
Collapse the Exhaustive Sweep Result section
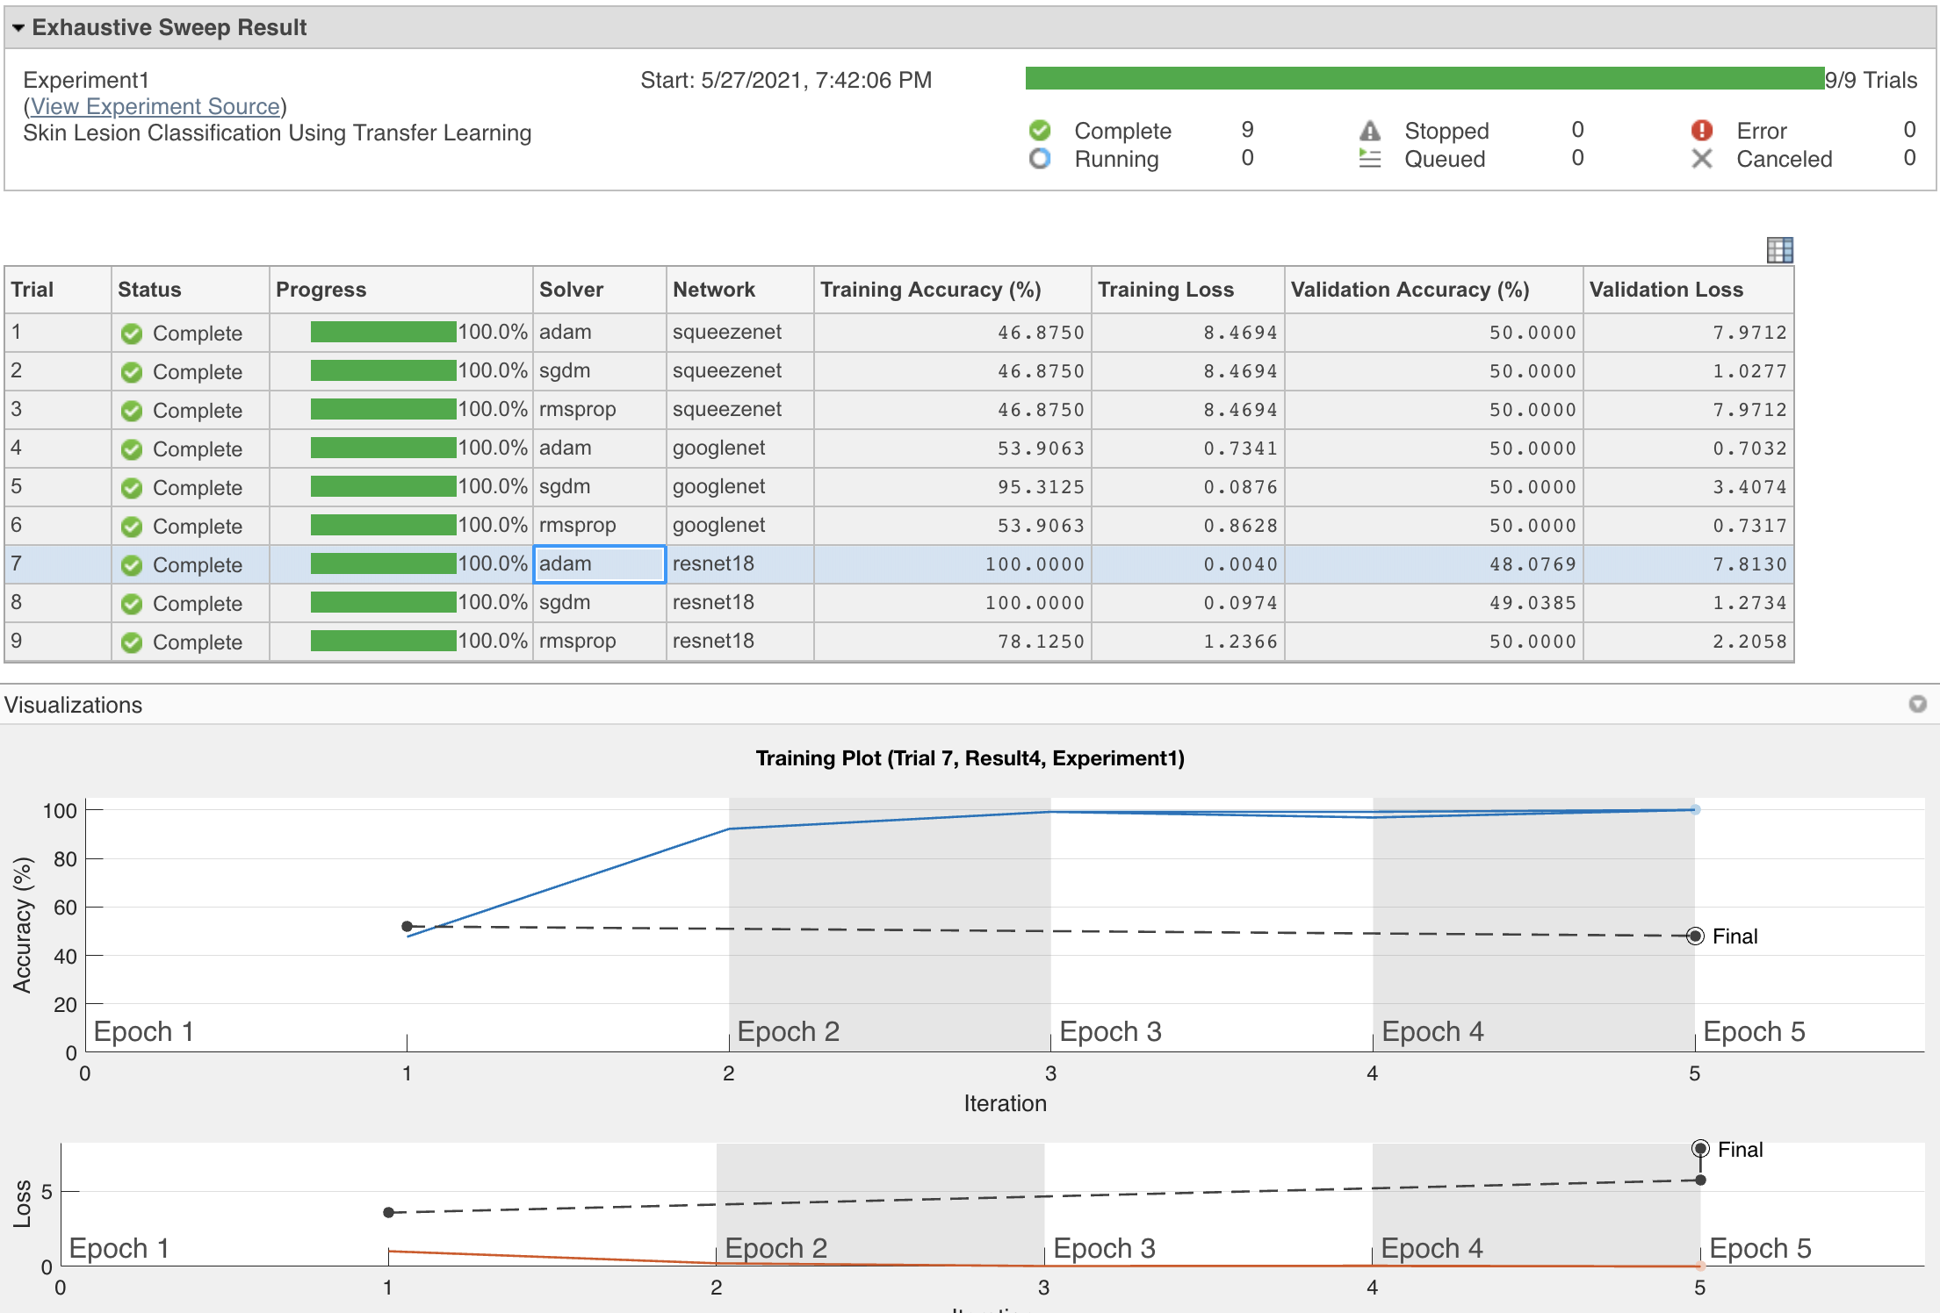click(18, 28)
